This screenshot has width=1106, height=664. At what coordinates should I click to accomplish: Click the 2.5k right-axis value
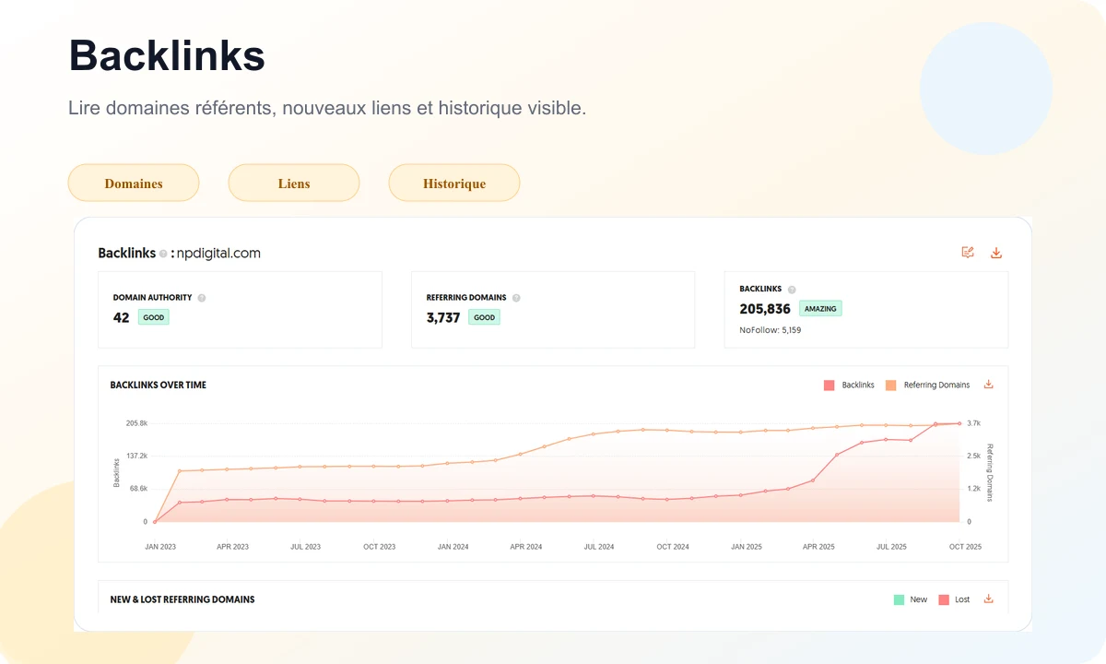974,456
